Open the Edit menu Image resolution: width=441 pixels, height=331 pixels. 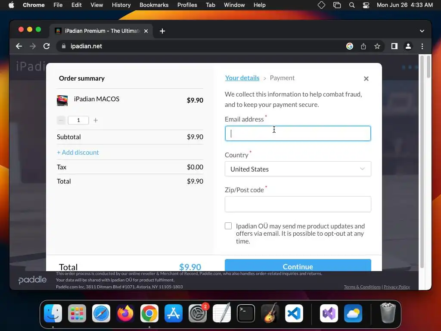[x=77, y=5]
